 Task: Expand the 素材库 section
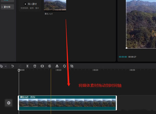tap(7, 7)
